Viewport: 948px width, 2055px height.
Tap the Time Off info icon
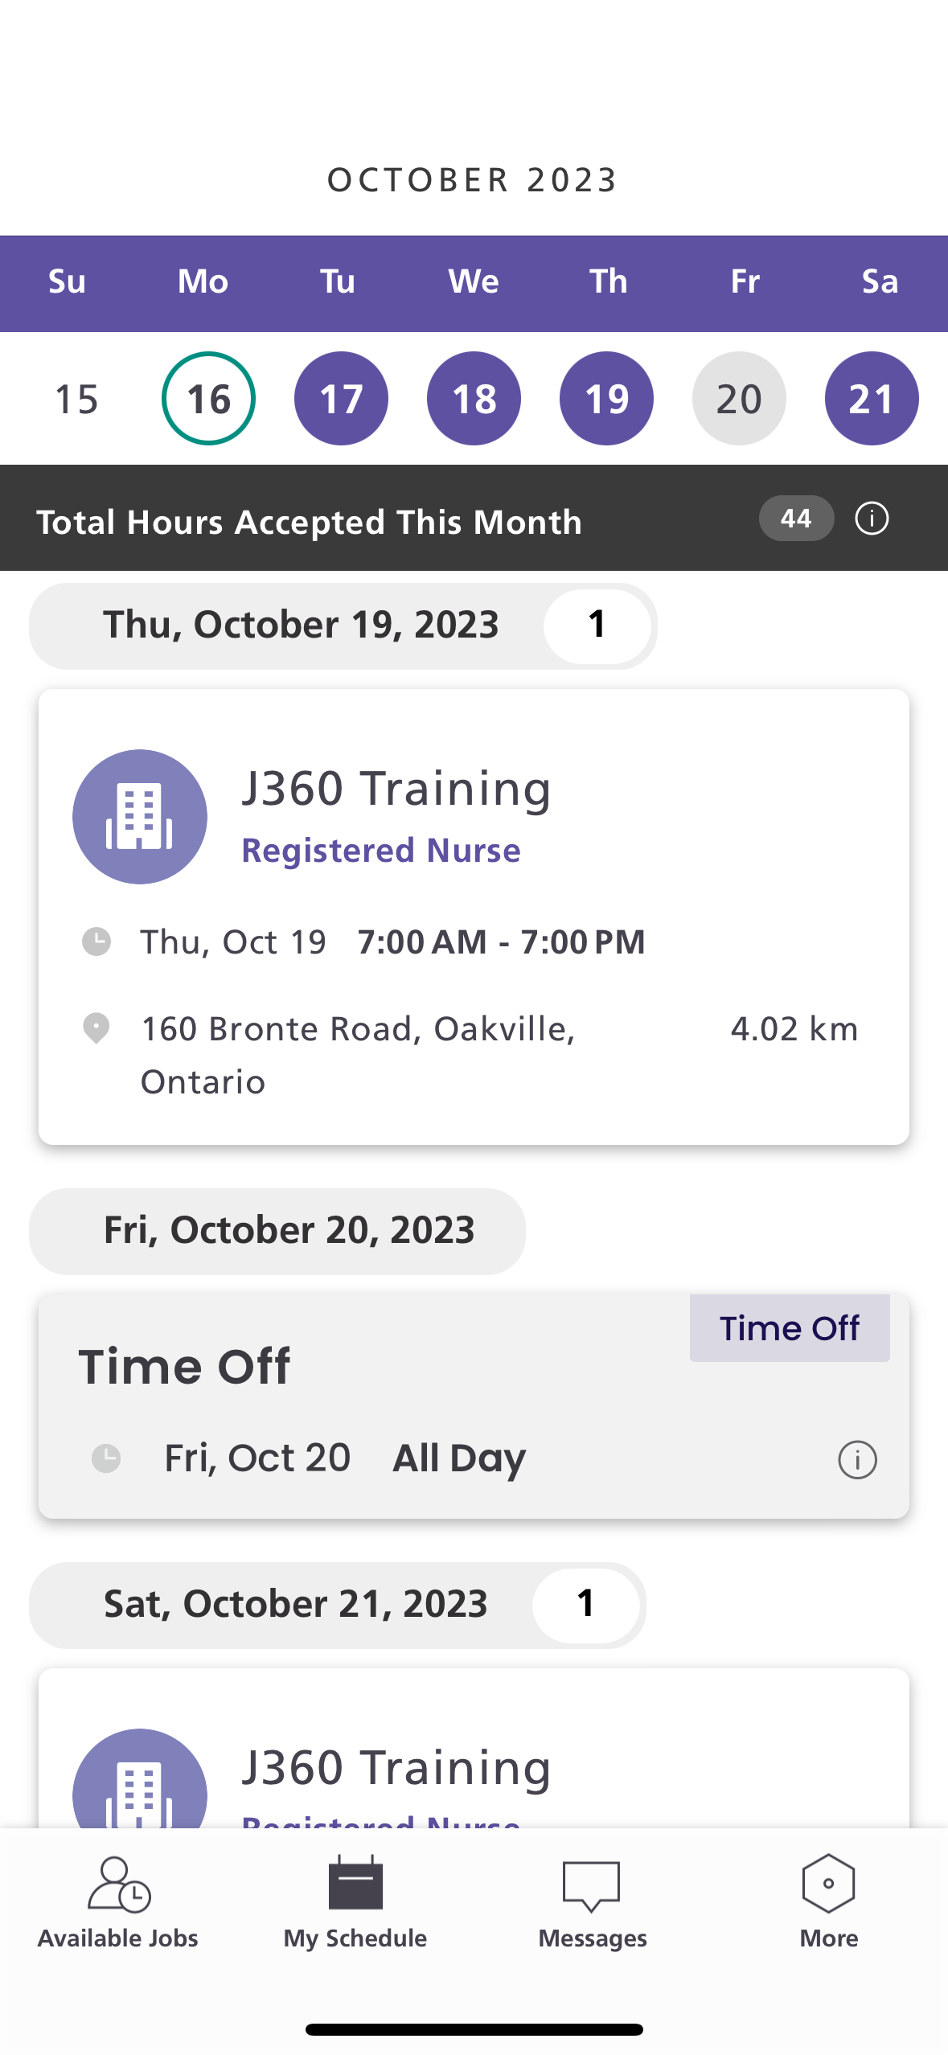pyautogui.click(x=857, y=1459)
